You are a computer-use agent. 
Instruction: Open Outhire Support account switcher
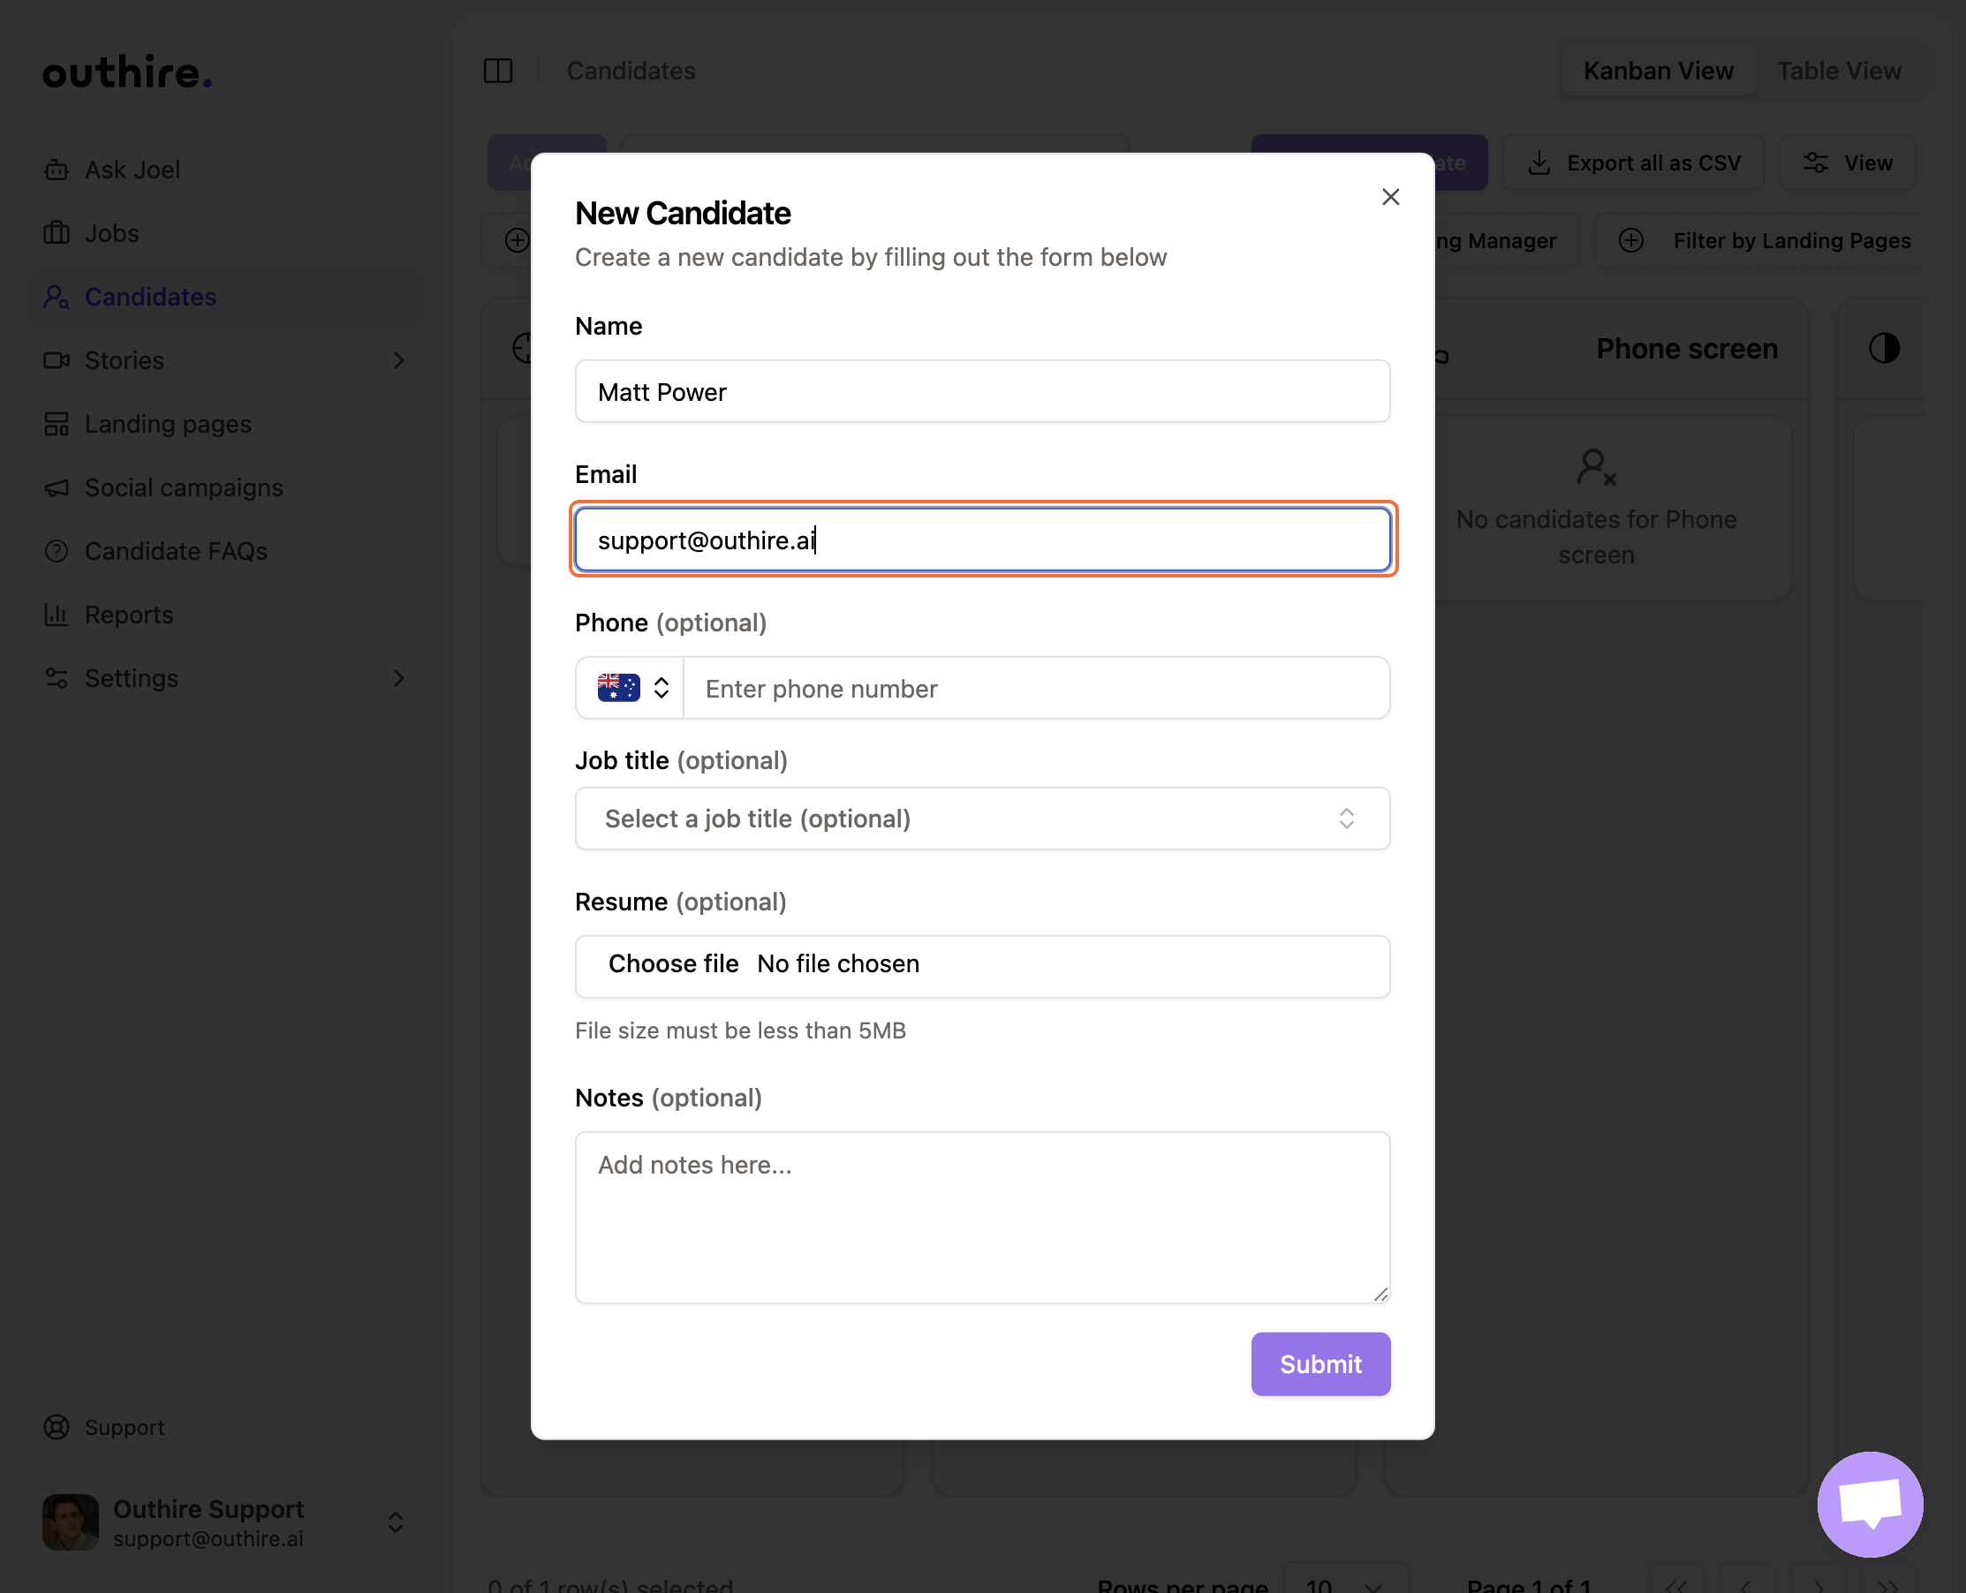pos(395,1522)
